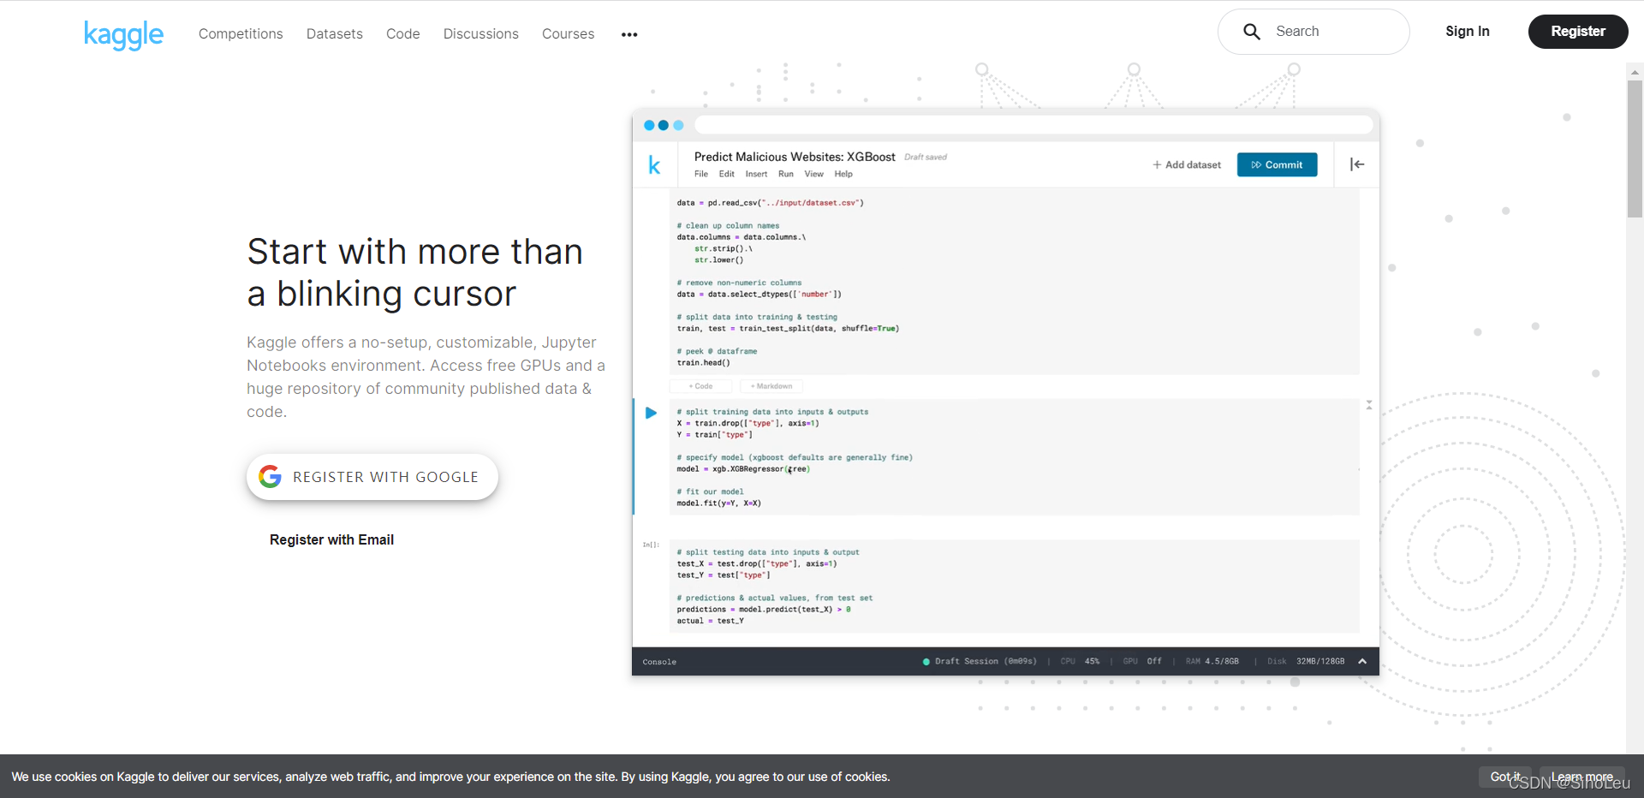Open the Competitions page

click(x=241, y=33)
